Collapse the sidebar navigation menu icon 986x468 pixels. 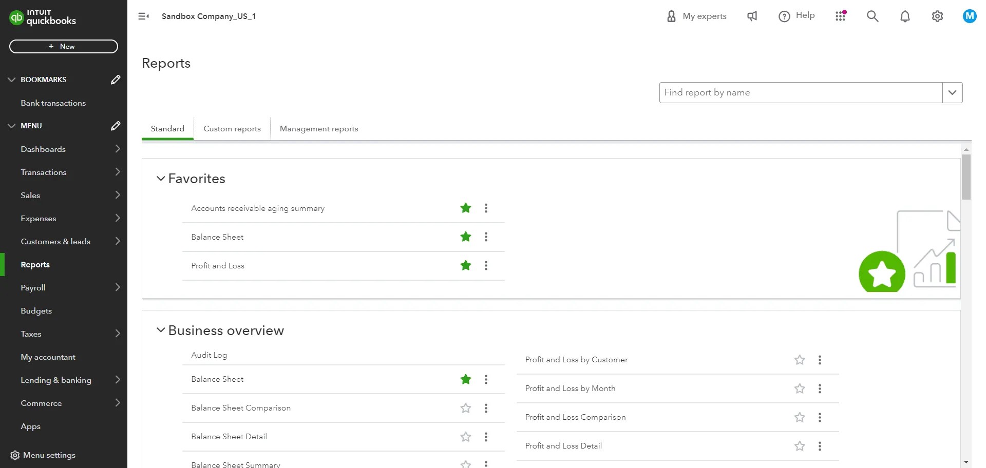point(144,16)
